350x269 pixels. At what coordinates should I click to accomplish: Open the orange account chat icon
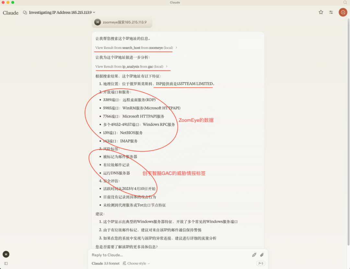point(343,12)
